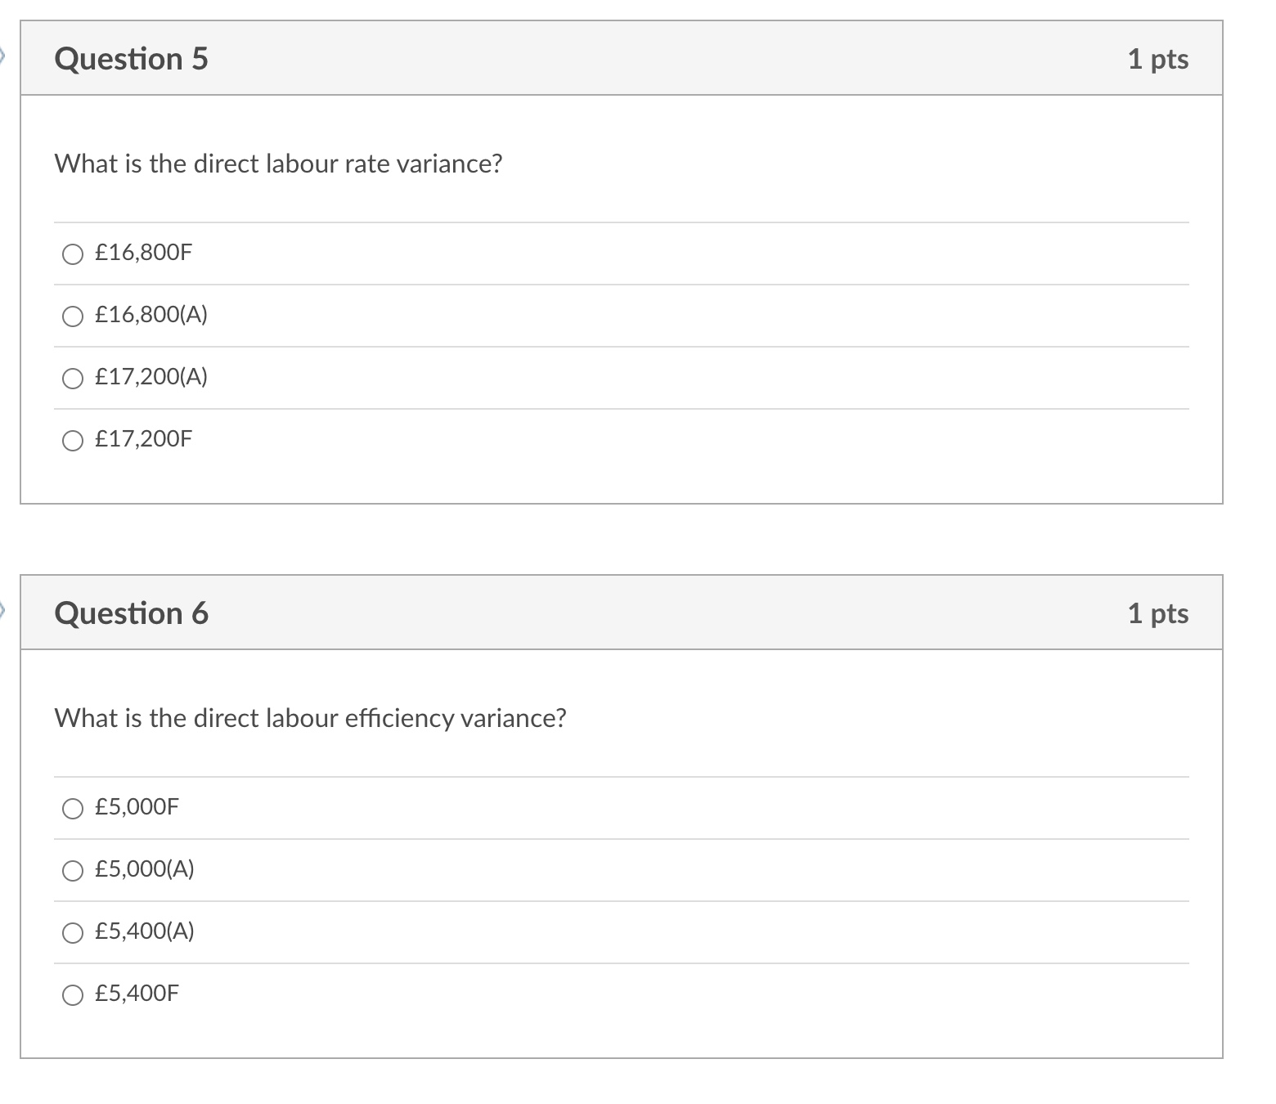This screenshot has width=1276, height=1104.
Task: Select the £16,800(A) answer option
Action: (73, 316)
